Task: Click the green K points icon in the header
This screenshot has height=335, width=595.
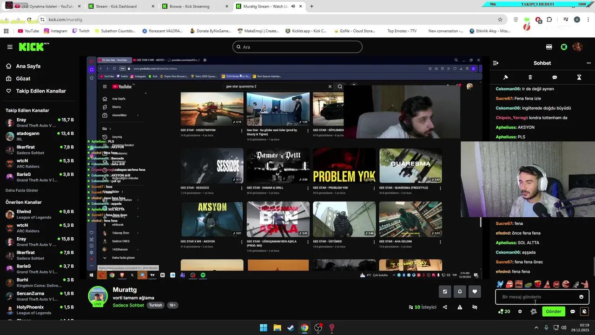Action: [x=564, y=47]
